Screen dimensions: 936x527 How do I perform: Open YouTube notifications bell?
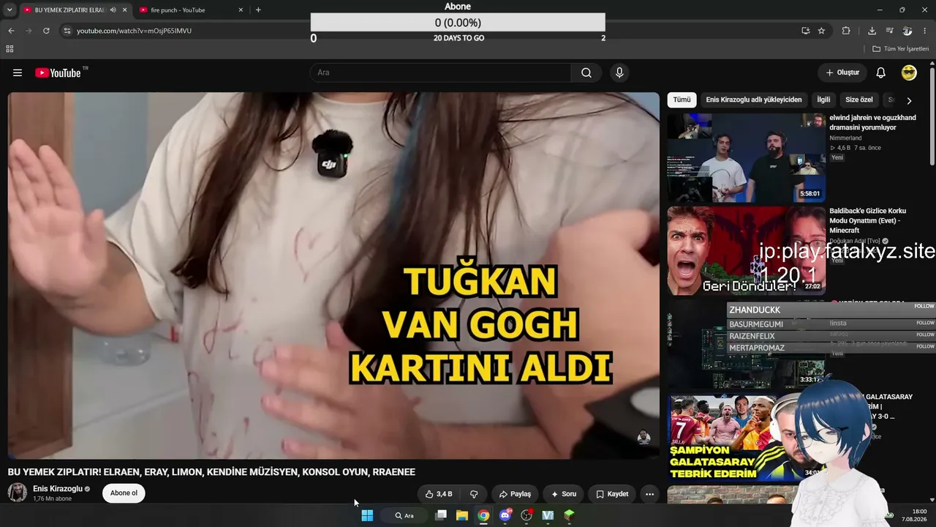881,72
